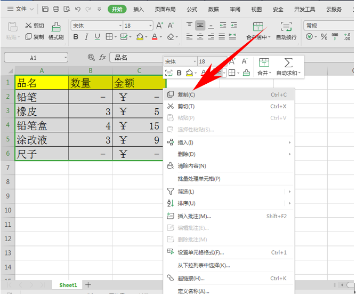
Task: Click the AutoSum sigma icon in mini toolbar
Action: click(x=288, y=62)
